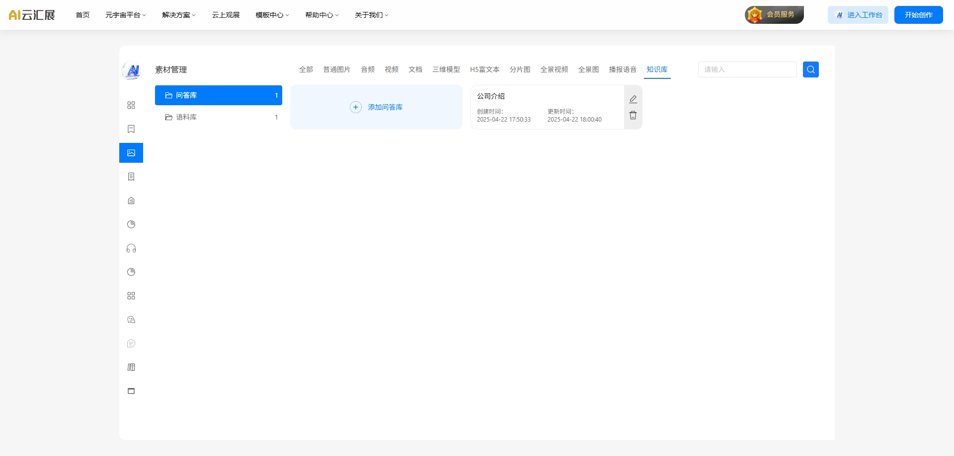Click the 进入工作台 button
The image size is (954, 456).
(x=858, y=15)
